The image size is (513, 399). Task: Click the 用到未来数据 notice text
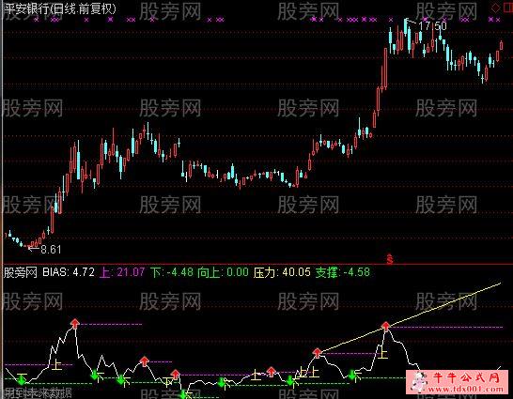point(38,393)
